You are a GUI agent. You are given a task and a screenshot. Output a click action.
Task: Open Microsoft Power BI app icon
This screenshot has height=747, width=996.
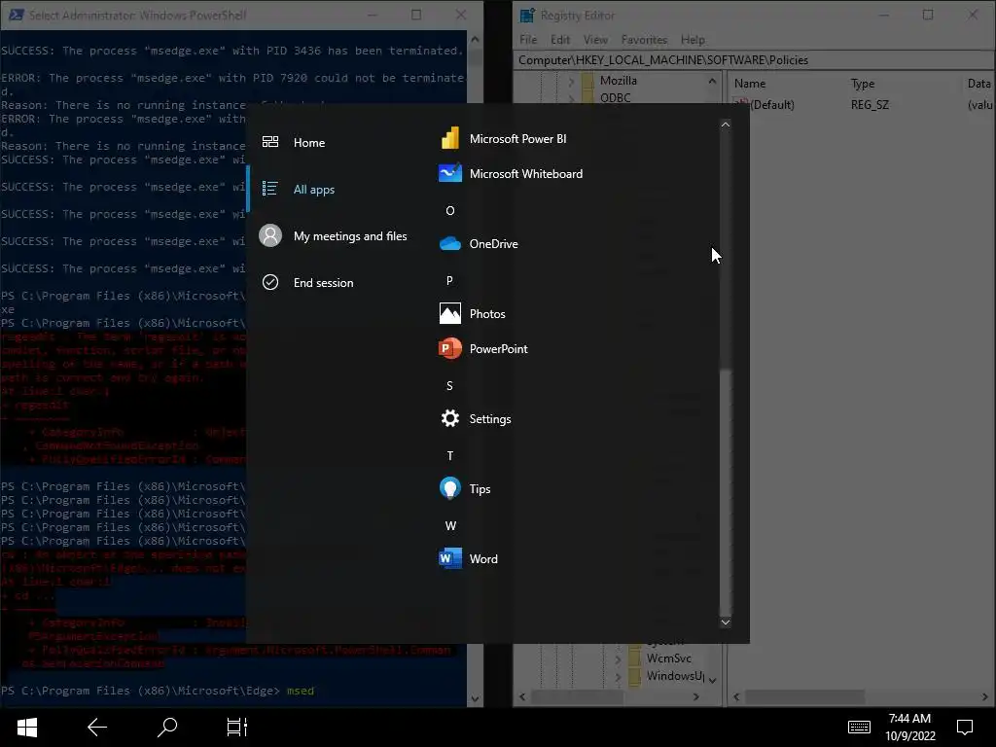coord(449,138)
